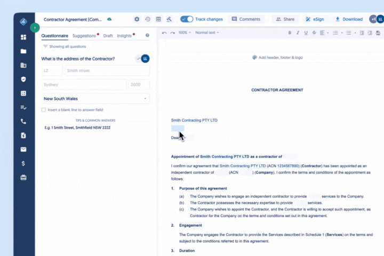Click the cloud saved status icon
This screenshot has height=256, width=384.
click(109, 19)
